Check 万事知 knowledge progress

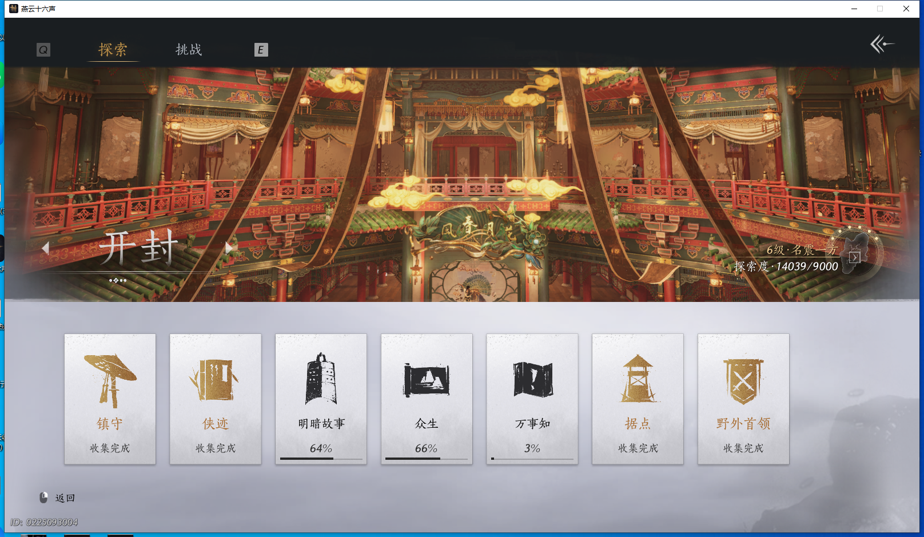[532, 399]
